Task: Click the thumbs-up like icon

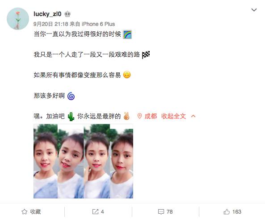Action: tap(227, 211)
